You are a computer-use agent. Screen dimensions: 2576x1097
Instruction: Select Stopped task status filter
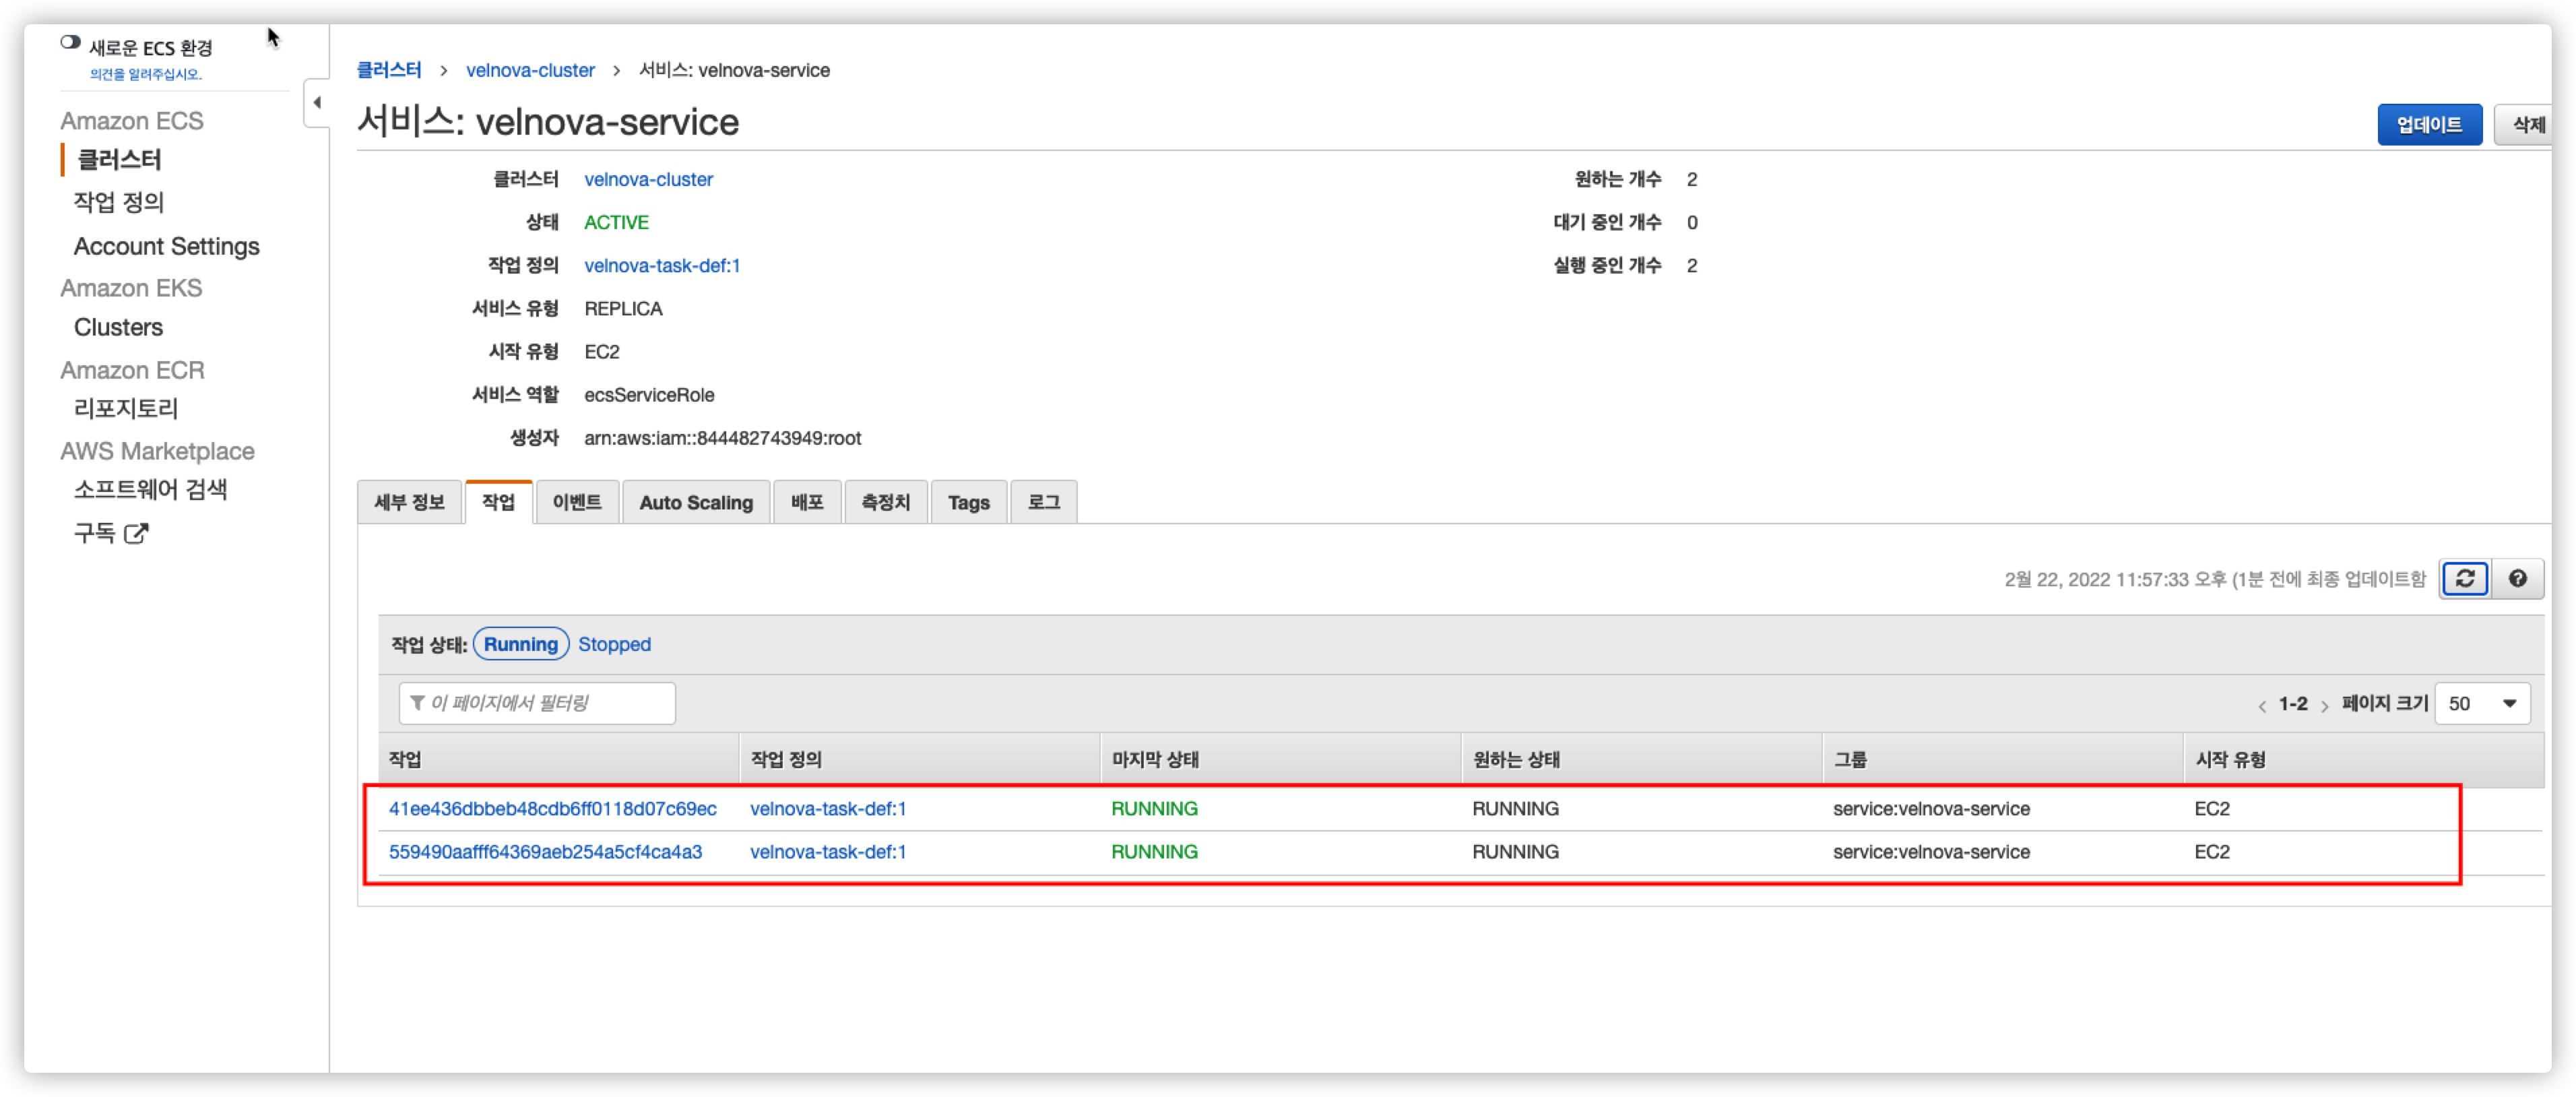[614, 644]
